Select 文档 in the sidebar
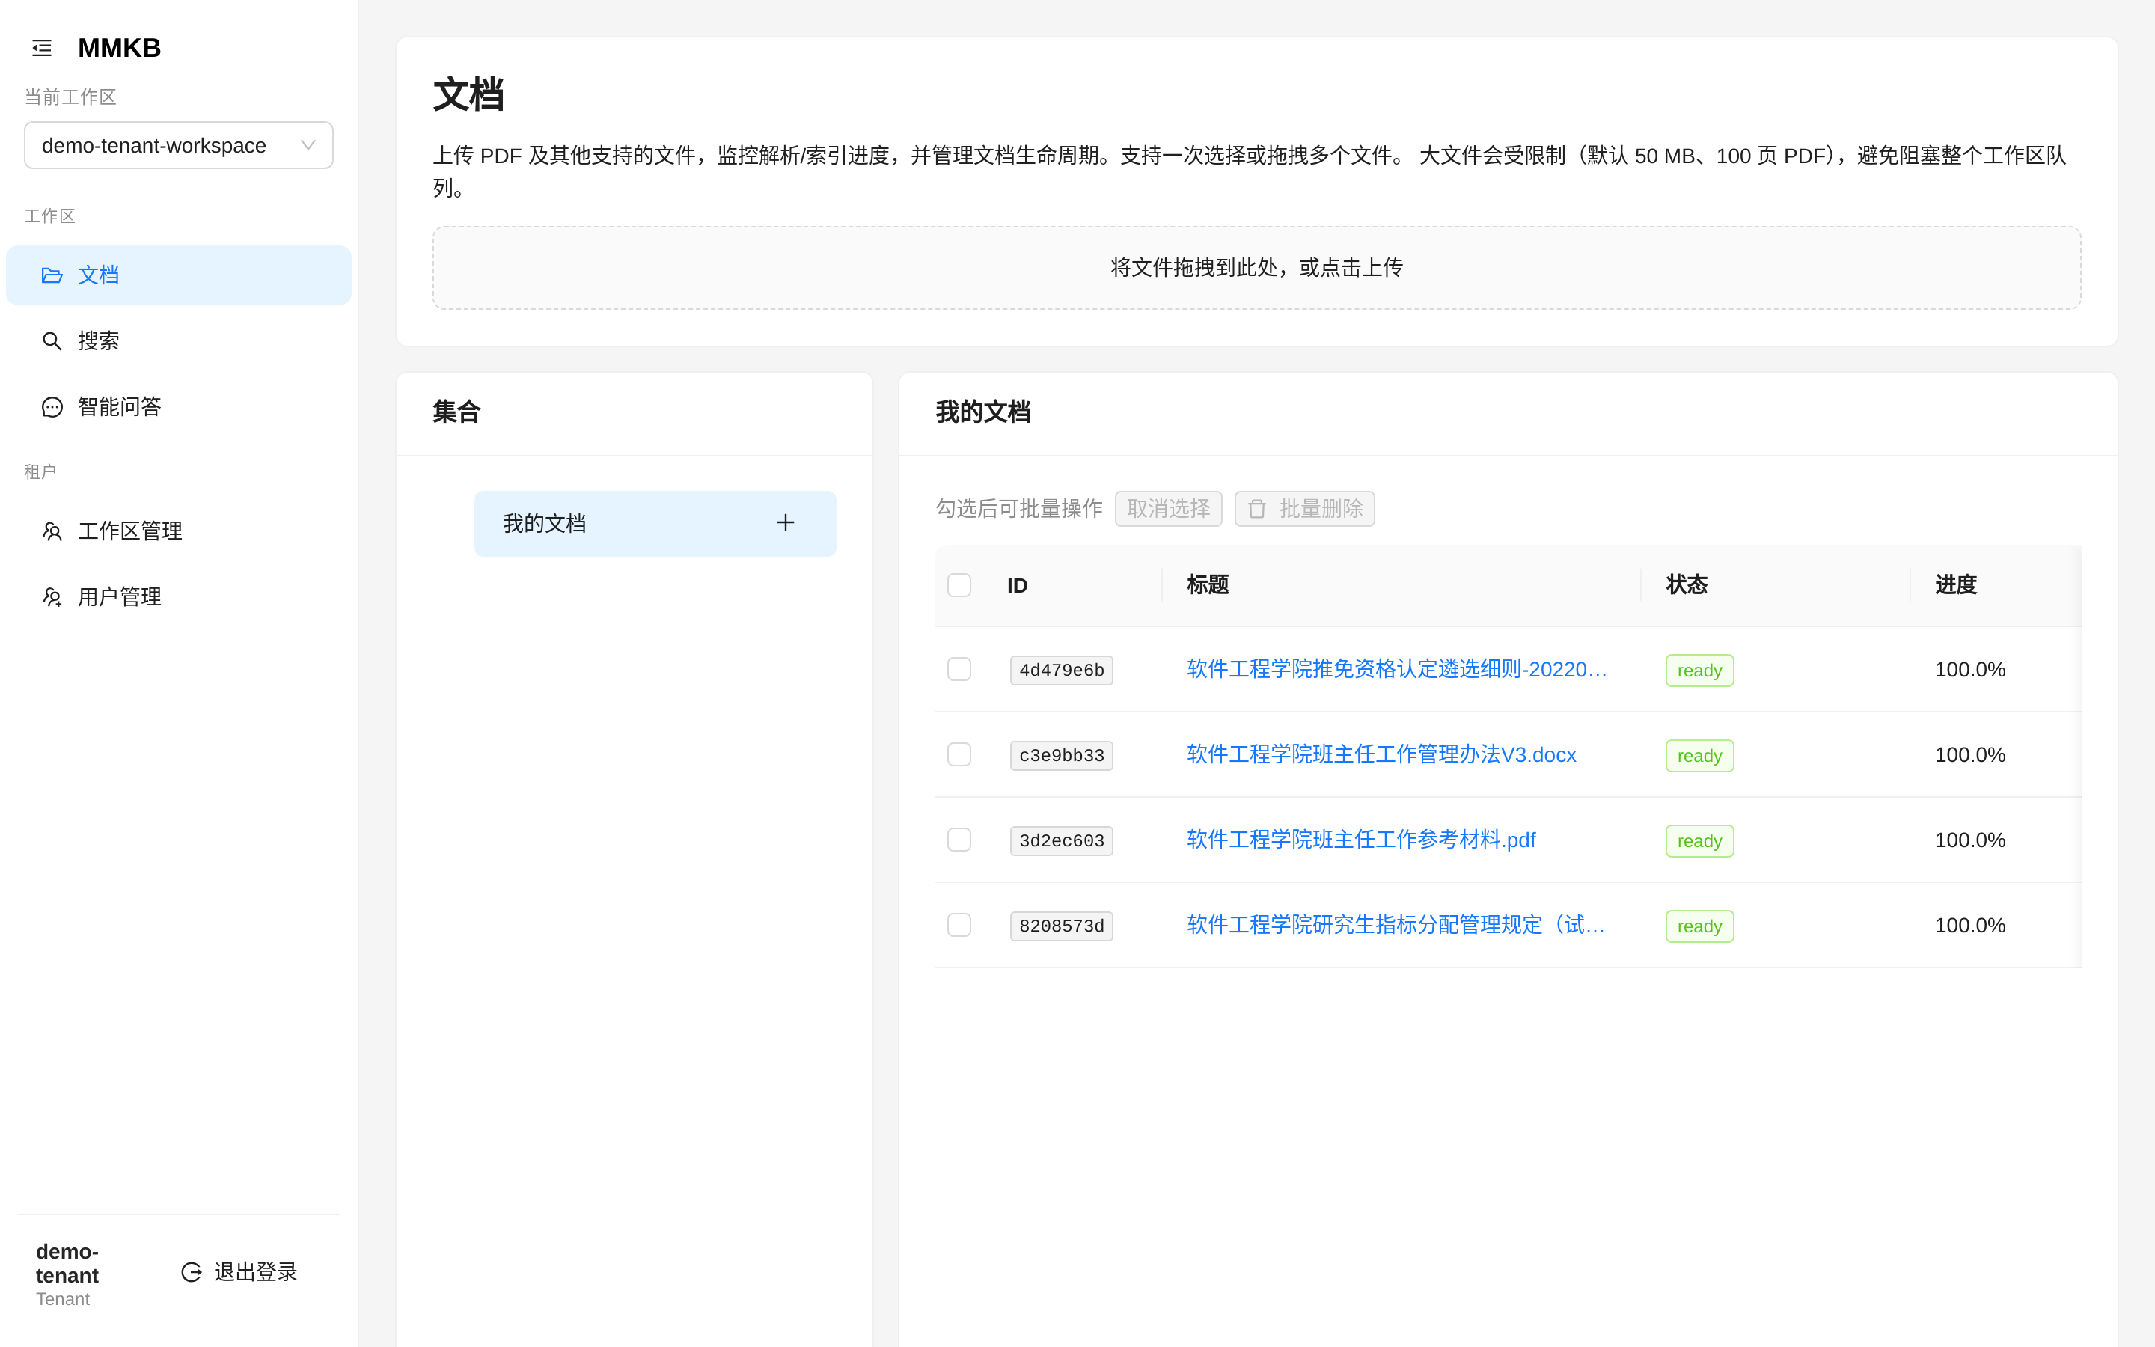Image resolution: width=2155 pixels, height=1347 pixels. point(178,275)
